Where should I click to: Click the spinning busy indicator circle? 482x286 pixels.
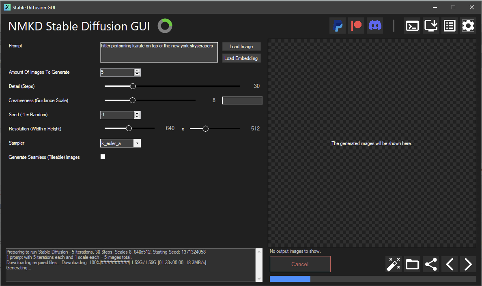[x=165, y=26]
